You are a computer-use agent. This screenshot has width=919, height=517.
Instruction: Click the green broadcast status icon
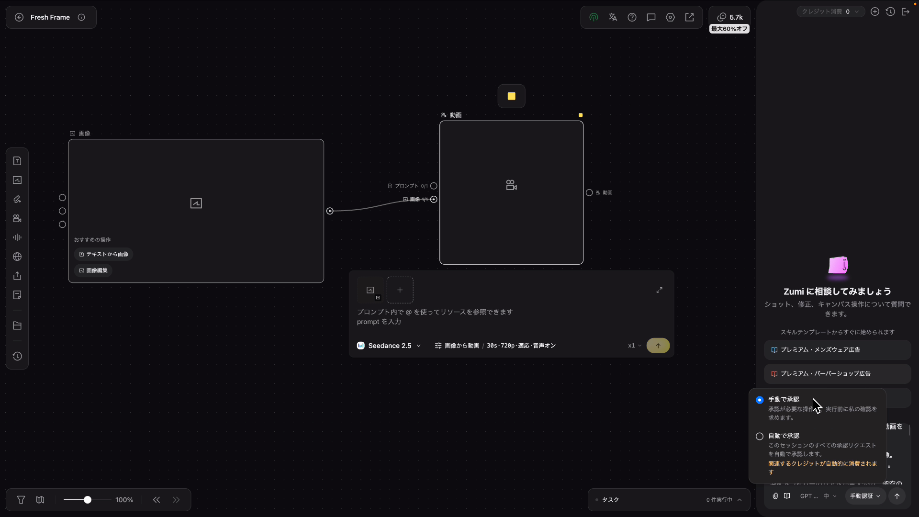pos(594,17)
